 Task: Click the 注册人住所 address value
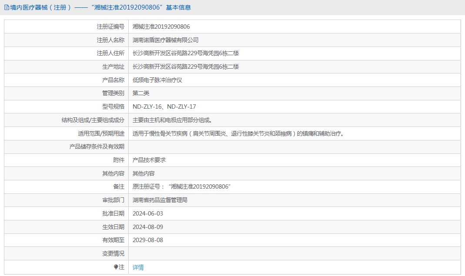(x=186, y=53)
